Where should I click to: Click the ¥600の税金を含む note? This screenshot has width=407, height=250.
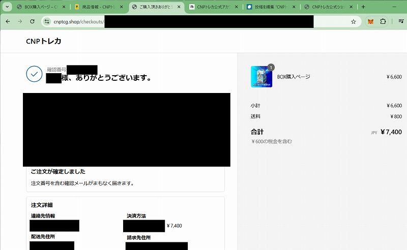272,141
